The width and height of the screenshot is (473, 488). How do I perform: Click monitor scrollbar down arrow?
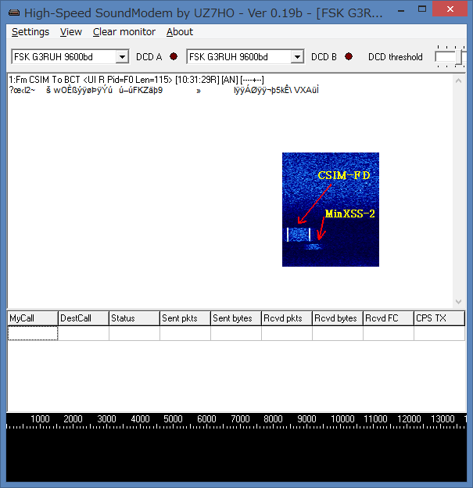point(458,302)
